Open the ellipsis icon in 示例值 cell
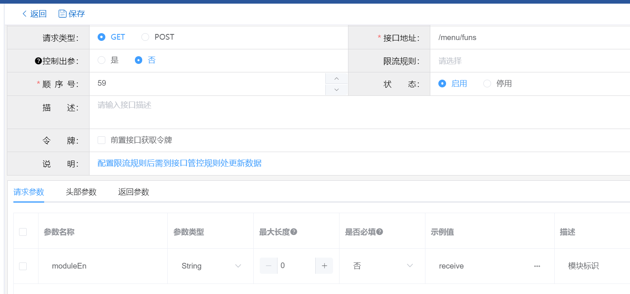This screenshot has height=294, width=630. pyautogui.click(x=537, y=266)
